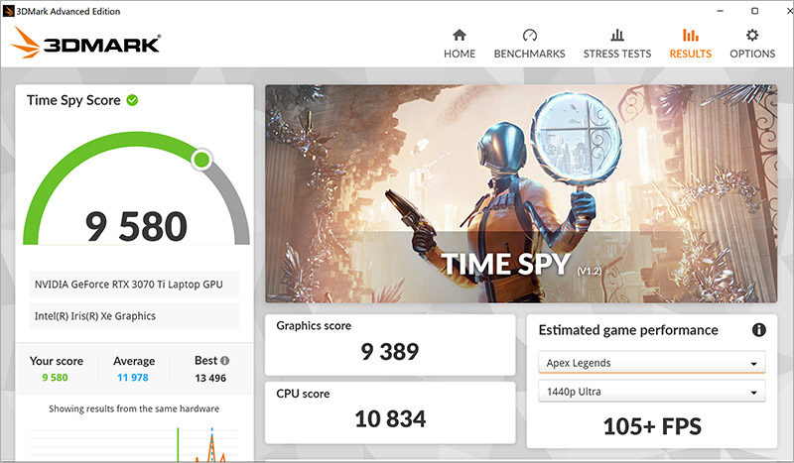Click the 3DMark logo
Screen dimensions: 794x463
click(x=85, y=43)
